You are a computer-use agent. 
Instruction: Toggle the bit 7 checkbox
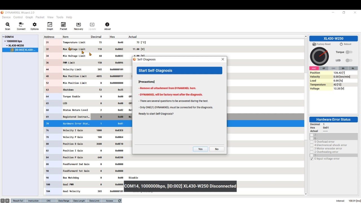[312, 135]
